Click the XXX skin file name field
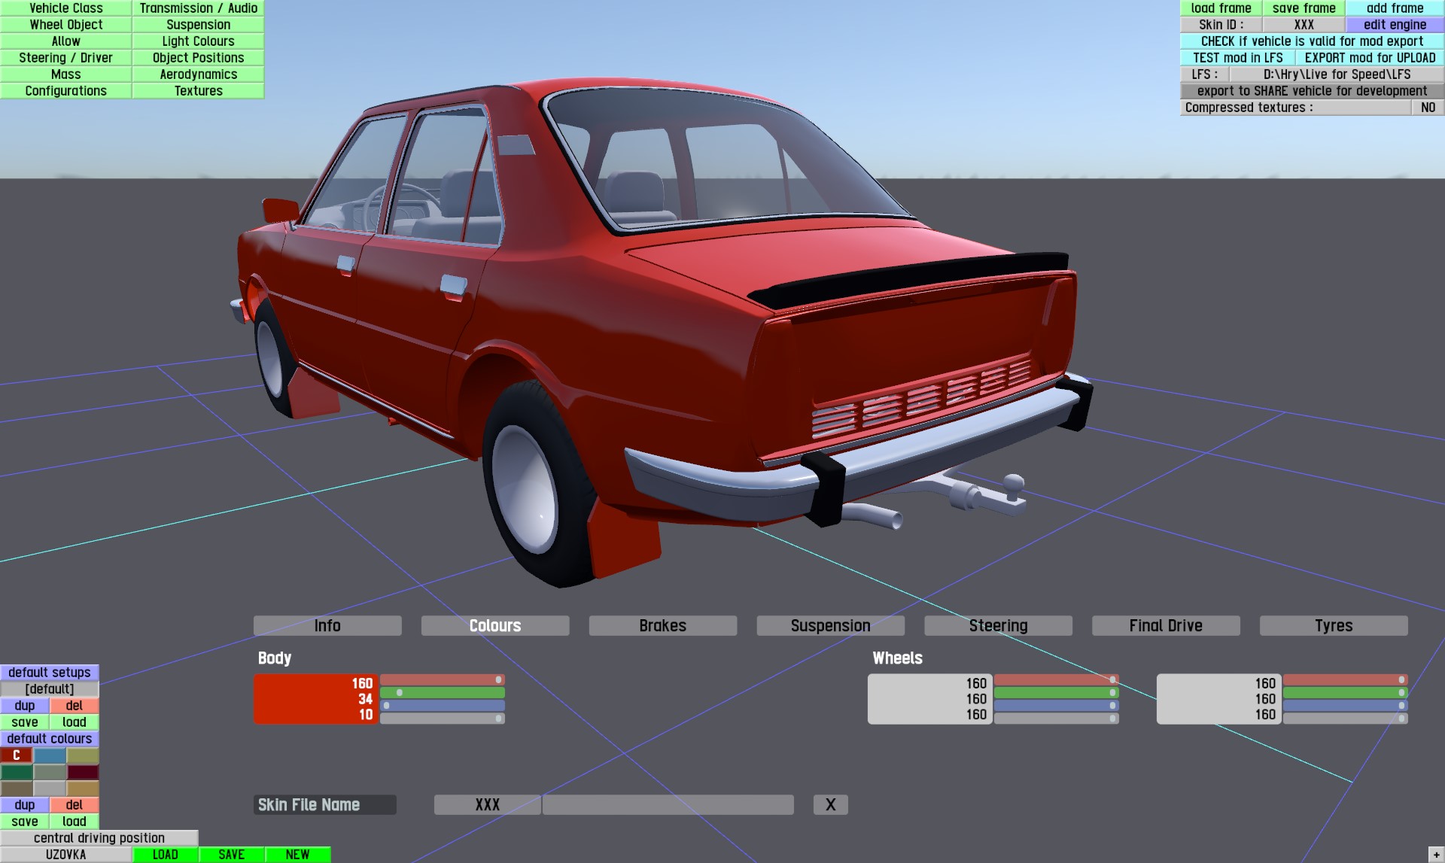The image size is (1445, 863). click(x=487, y=804)
